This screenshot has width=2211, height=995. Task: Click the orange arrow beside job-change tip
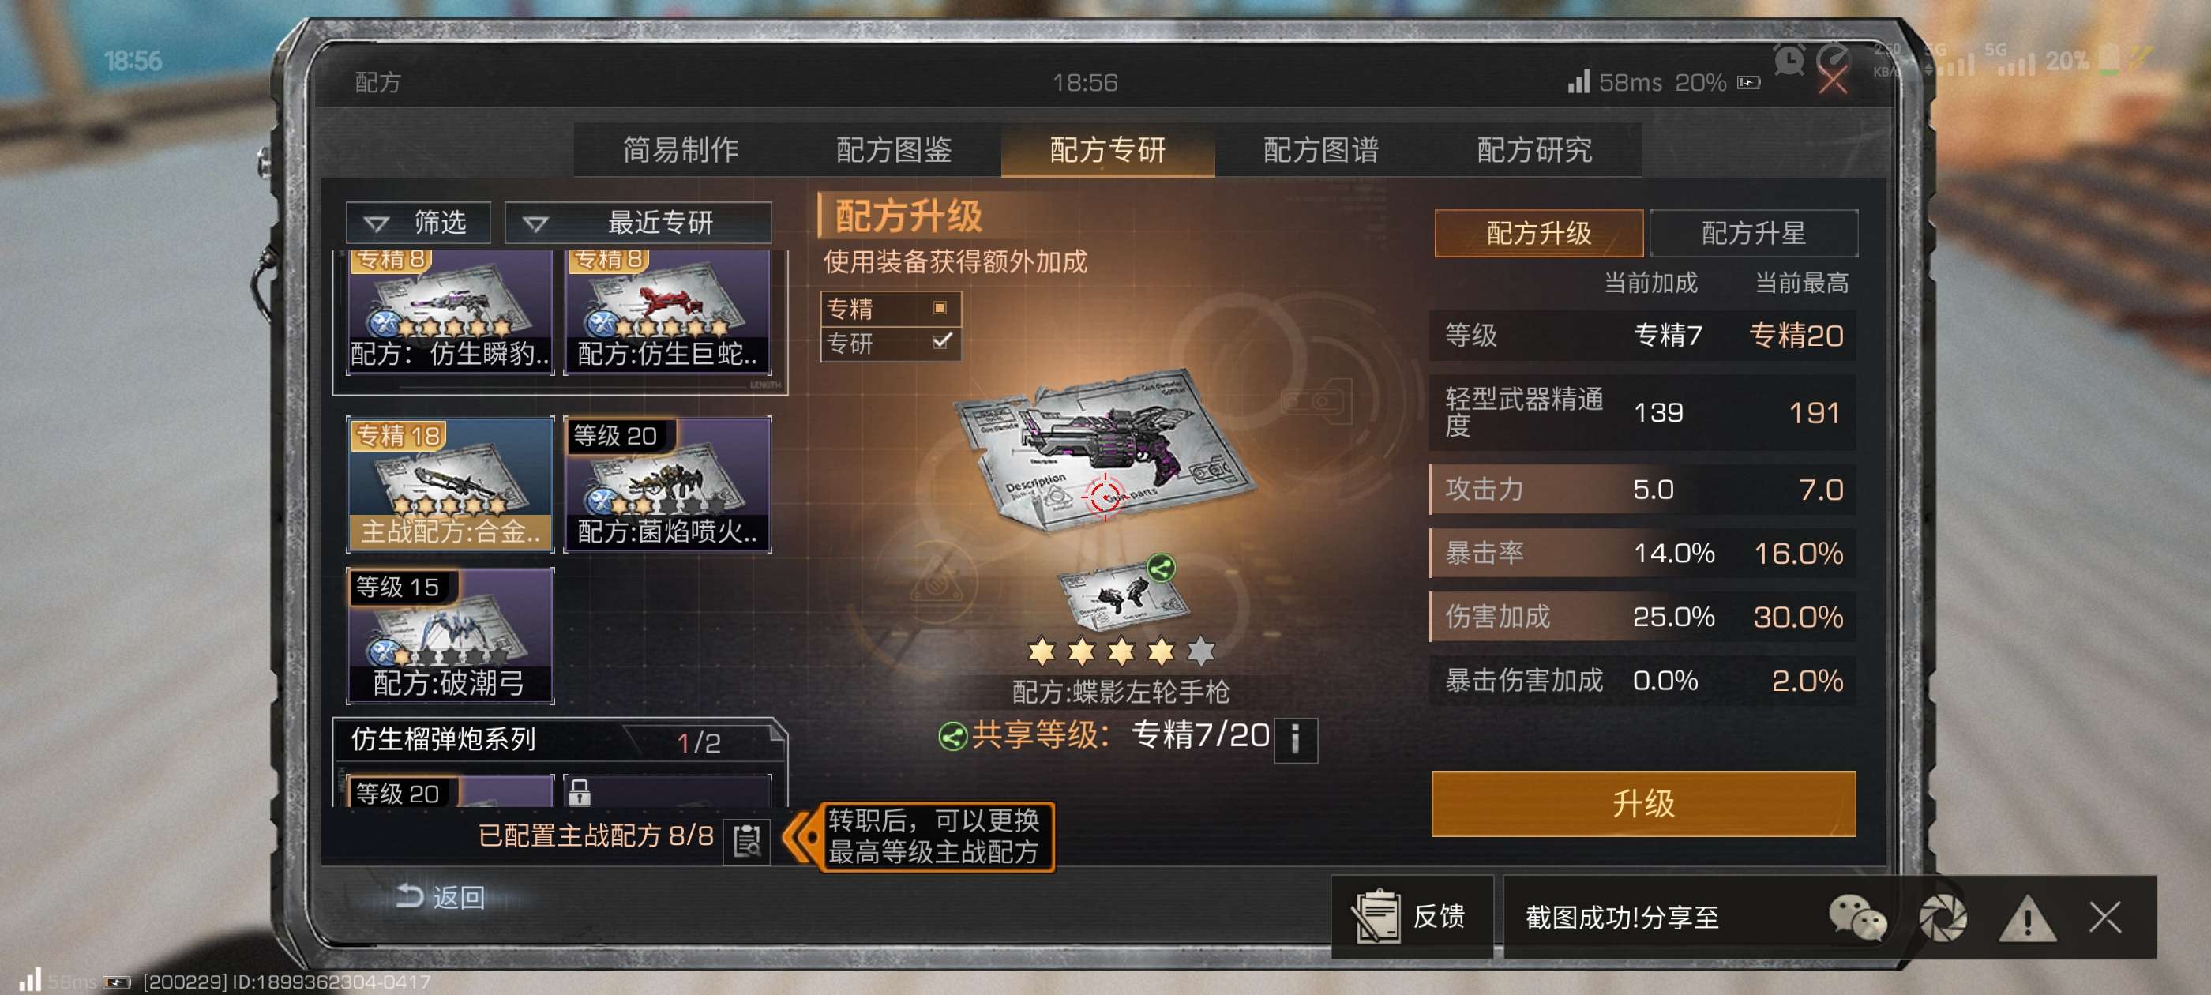click(801, 837)
